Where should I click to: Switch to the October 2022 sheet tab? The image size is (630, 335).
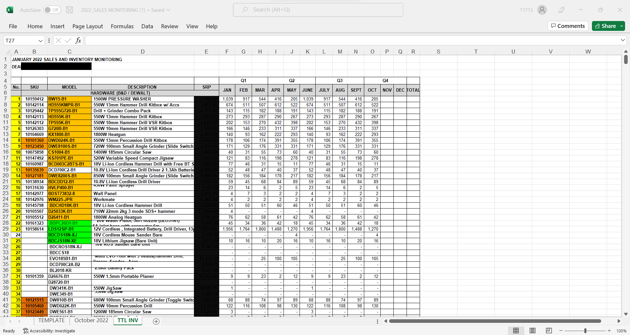(x=91, y=321)
